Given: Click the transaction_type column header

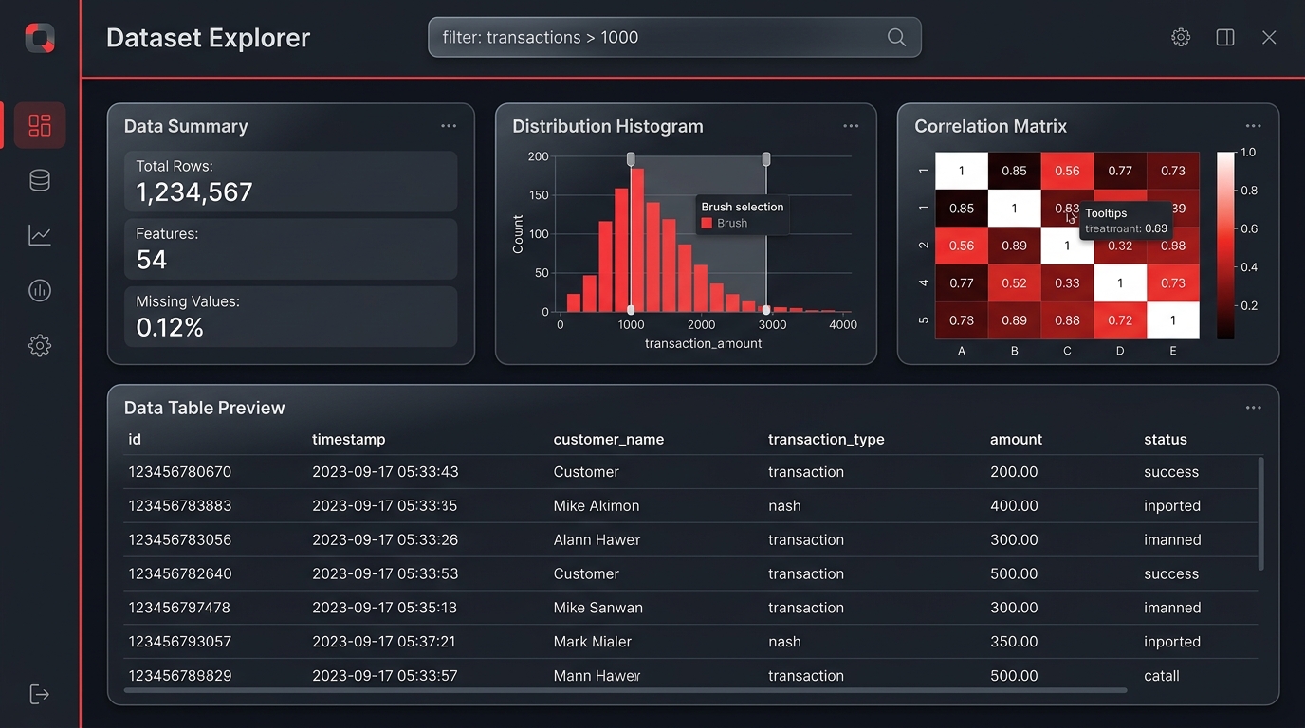Looking at the screenshot, I should click(826, 439).
